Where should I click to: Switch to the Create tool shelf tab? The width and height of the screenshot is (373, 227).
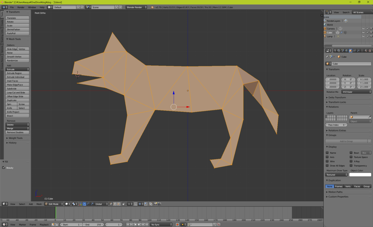(2, 23)
